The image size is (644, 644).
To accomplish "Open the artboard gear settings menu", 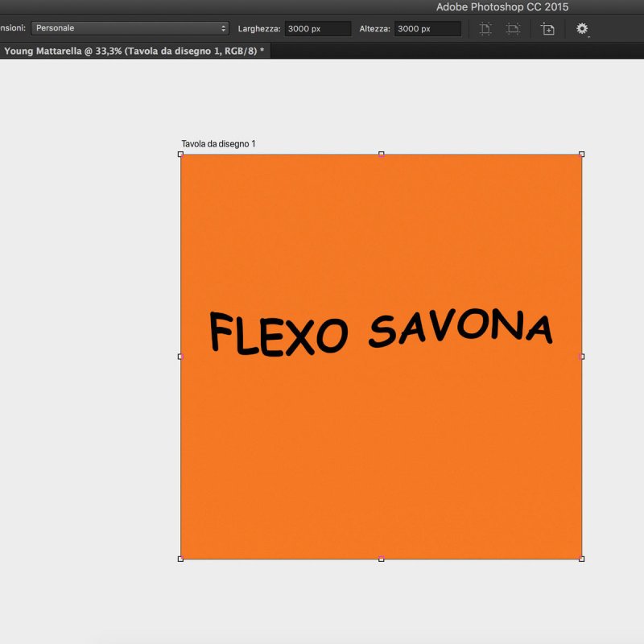I will (x=582, y=29).
